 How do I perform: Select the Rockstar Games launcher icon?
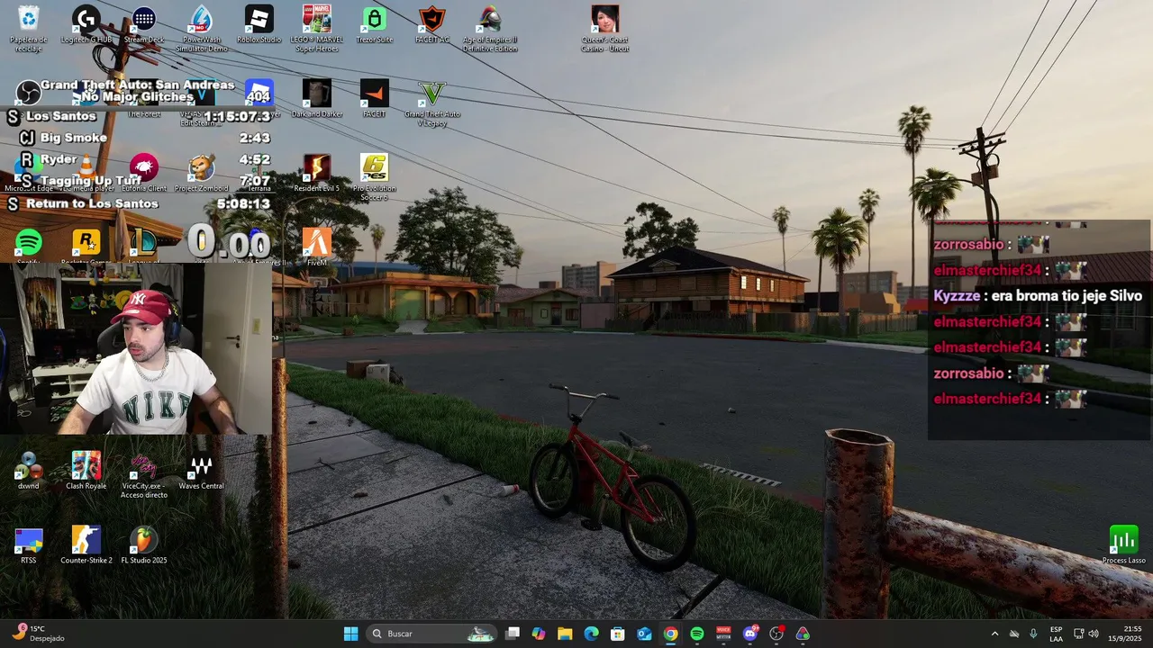[x=86, y=243]
